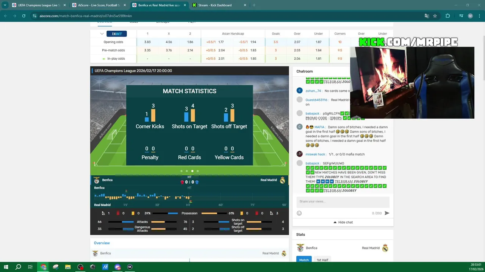Click pre-match odds value 3.76
The image size is (485, 272).
coord(169,50)
